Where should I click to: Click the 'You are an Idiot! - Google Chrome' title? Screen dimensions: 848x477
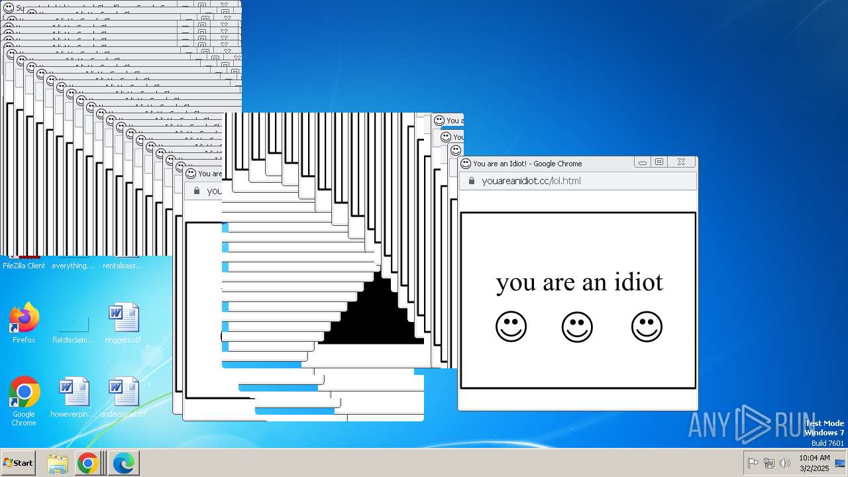(x=527, y=164)
